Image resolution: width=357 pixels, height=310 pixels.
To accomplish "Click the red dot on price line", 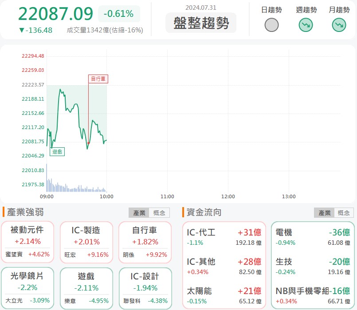I will point(89,143).
